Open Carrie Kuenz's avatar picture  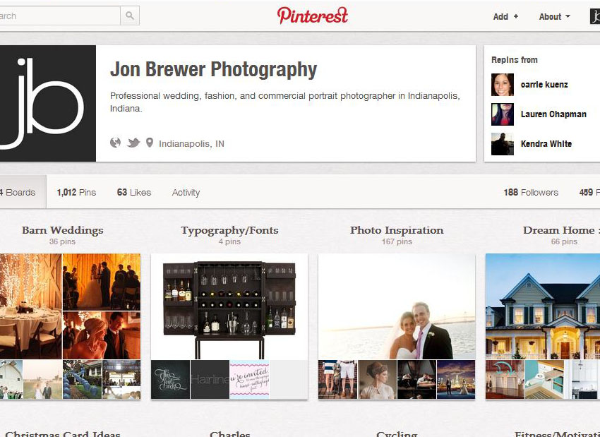503,85
